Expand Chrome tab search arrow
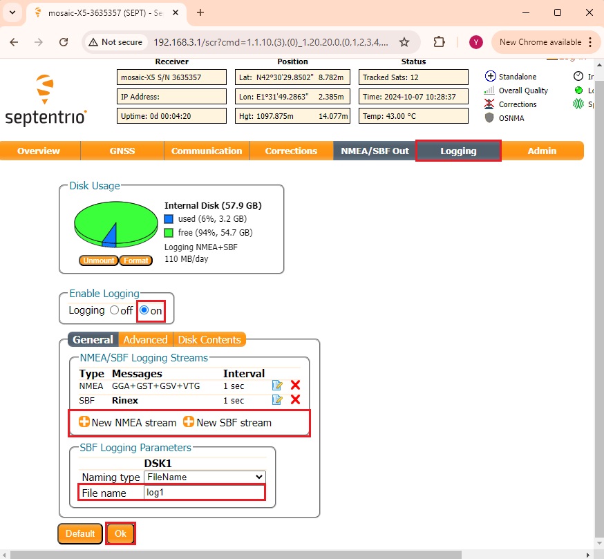 (x=12, y=12)
